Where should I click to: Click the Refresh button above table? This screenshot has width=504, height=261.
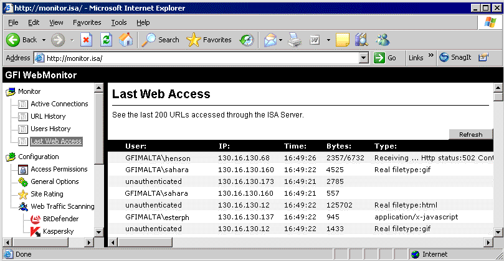[x=470, y=134]
